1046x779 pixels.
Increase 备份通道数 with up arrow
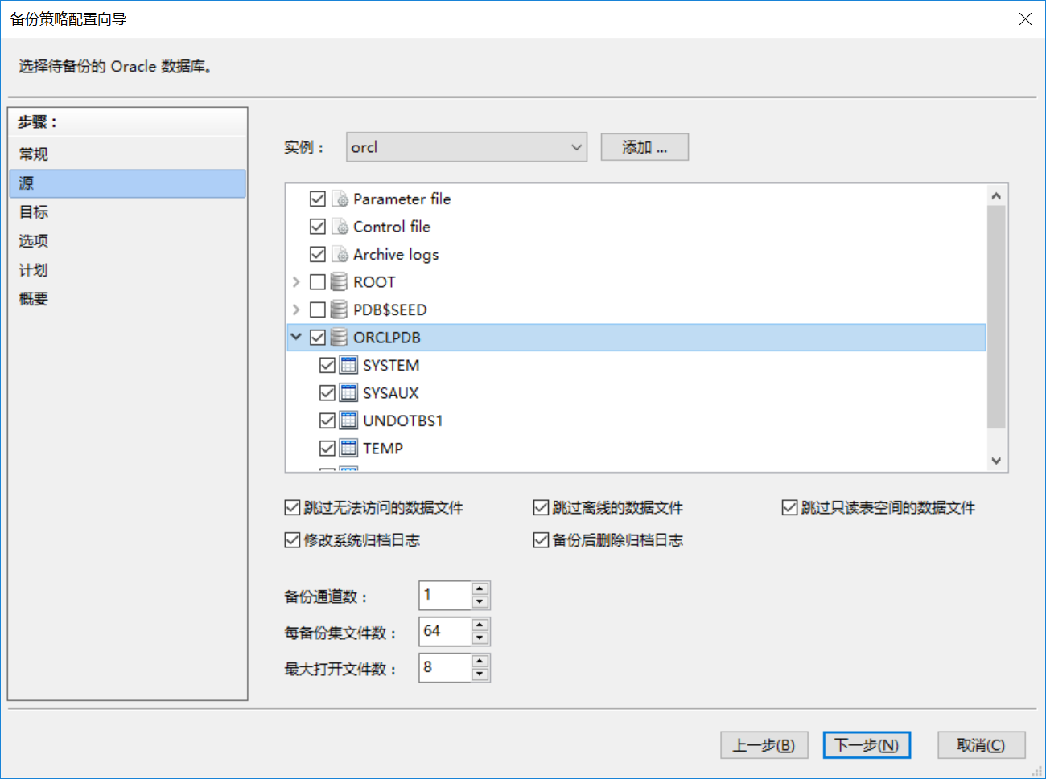(x=480, y=589)
